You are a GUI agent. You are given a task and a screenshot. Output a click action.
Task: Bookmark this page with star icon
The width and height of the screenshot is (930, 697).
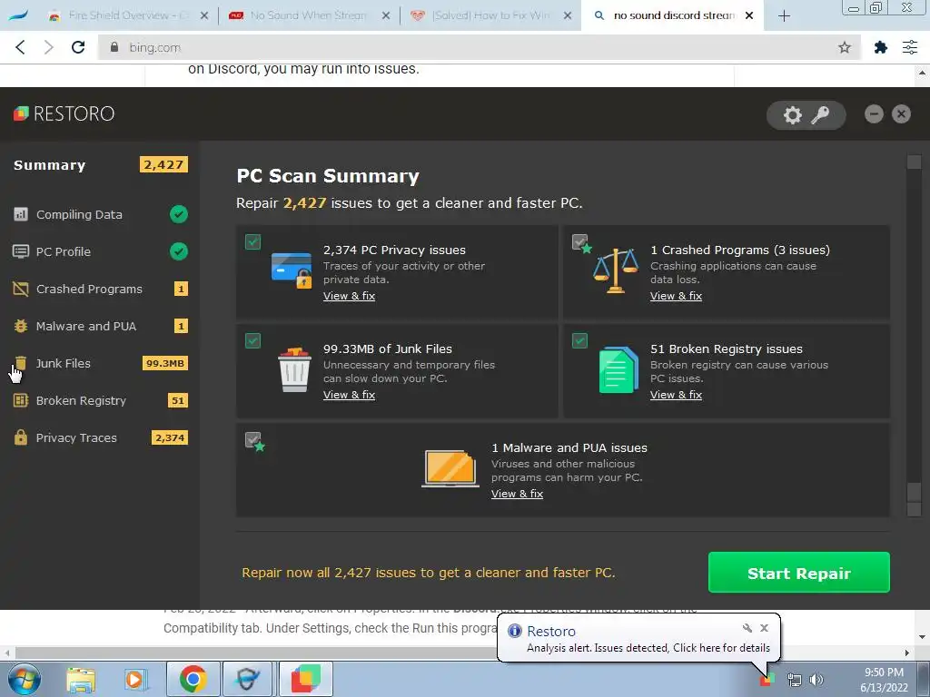pos(845,47)
